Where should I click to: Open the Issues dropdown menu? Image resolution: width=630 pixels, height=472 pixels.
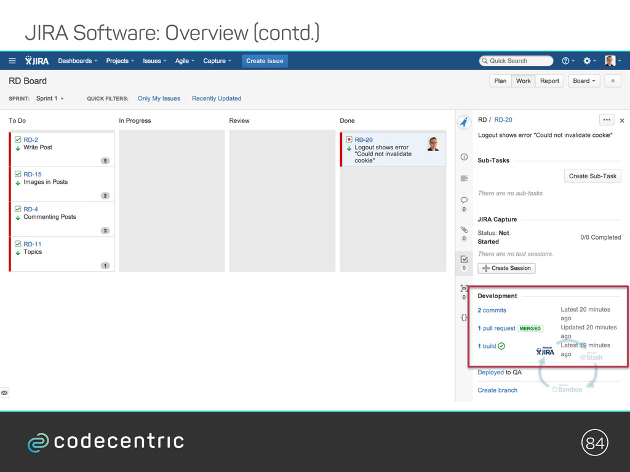click(154, 61)
